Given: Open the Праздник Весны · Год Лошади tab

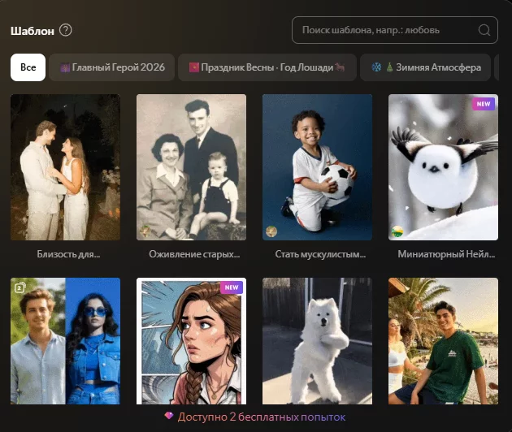Looking at the screenshot, I should pyautogui.click(x=267, y=67).
